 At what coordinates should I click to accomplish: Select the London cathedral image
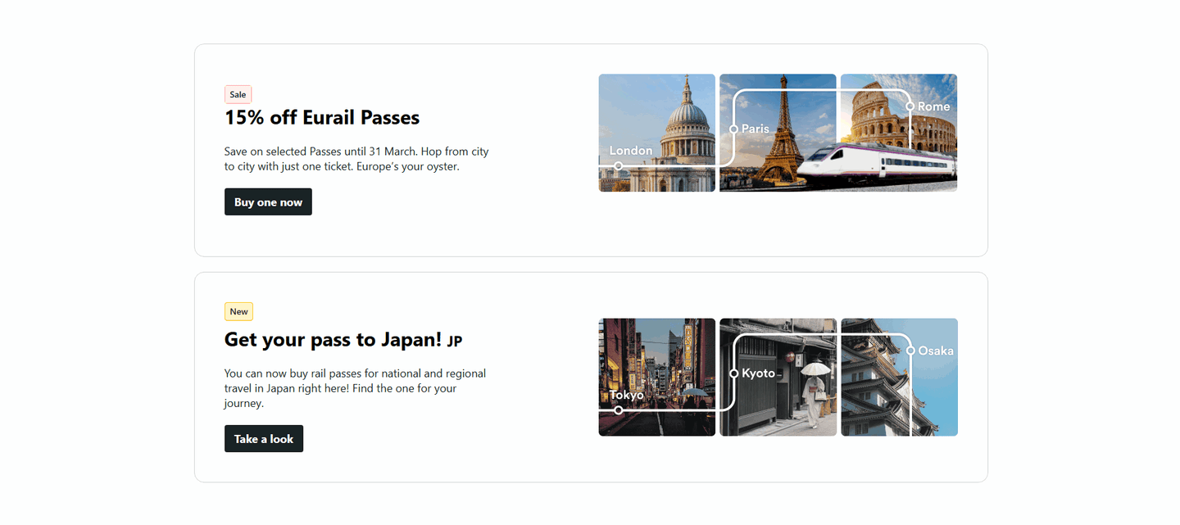[x=656, y=133]
